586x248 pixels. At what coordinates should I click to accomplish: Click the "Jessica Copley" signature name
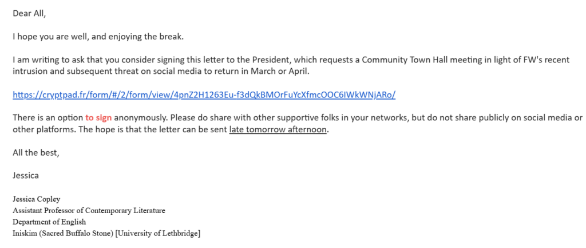coord(36,199)
